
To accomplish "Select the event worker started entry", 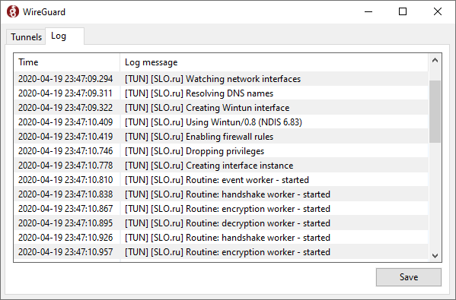I will [x=221, y=180].
